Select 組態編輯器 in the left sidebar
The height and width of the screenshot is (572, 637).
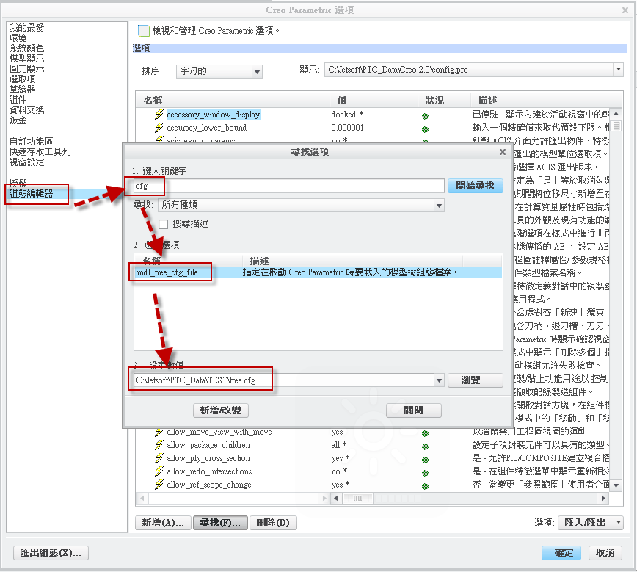pyautogui.click(x=31, y=194)
